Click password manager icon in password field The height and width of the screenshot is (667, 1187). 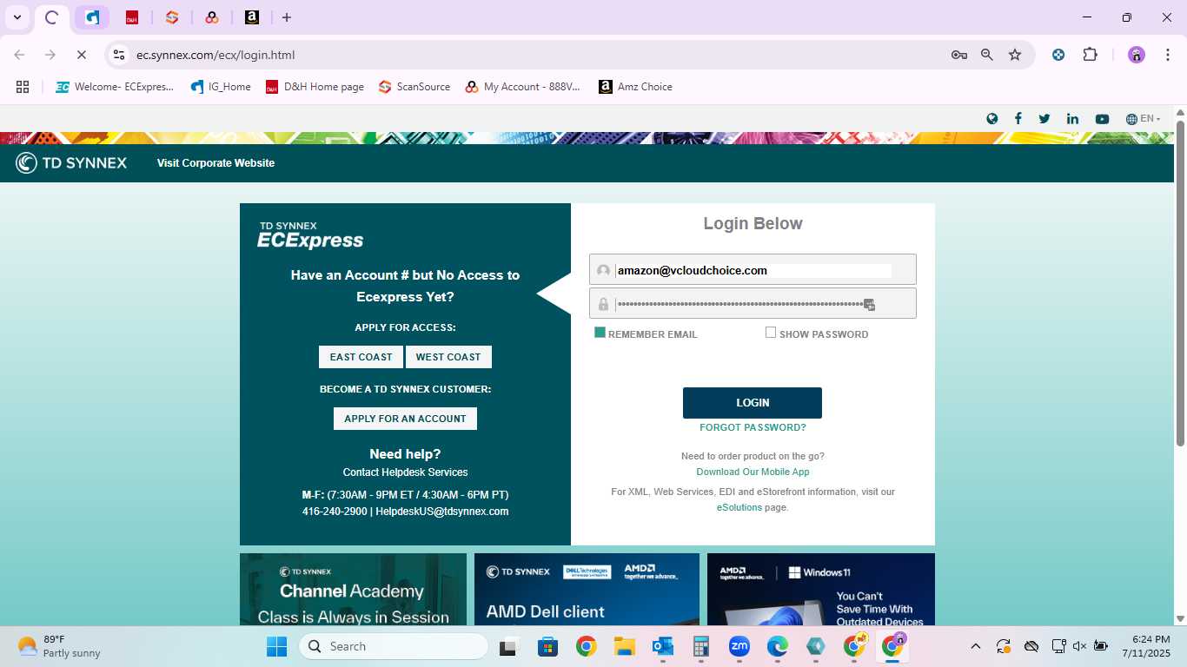point(869,304)
